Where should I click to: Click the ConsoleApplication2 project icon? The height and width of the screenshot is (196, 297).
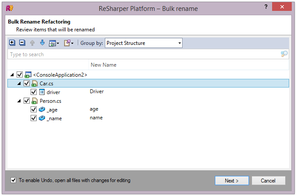pos(28,74)
